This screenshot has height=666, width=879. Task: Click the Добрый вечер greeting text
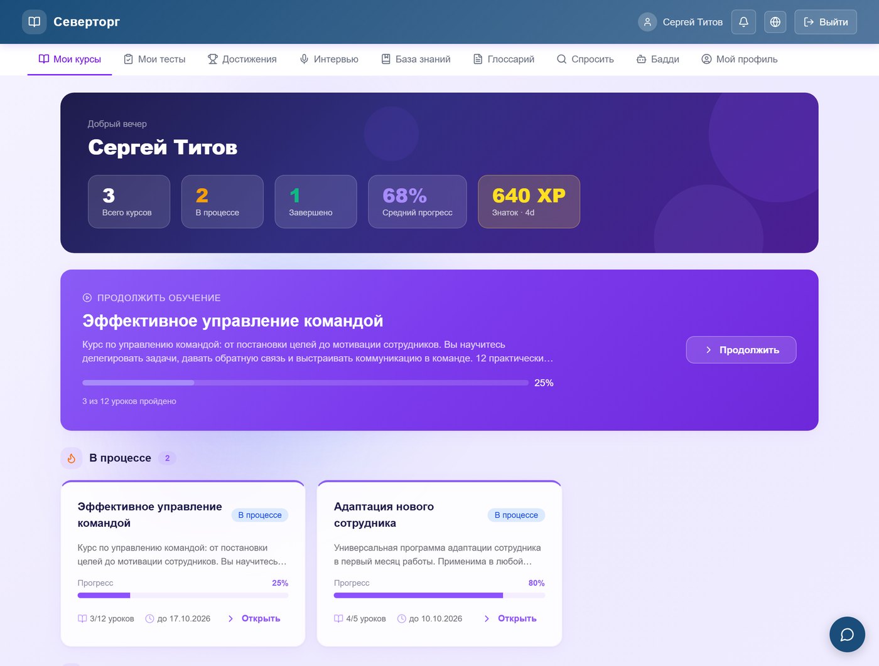[x=117, y=124]
